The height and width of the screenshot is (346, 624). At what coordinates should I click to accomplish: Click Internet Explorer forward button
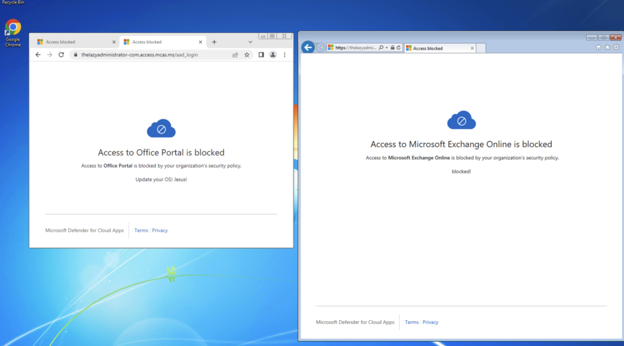coord(320,47)
